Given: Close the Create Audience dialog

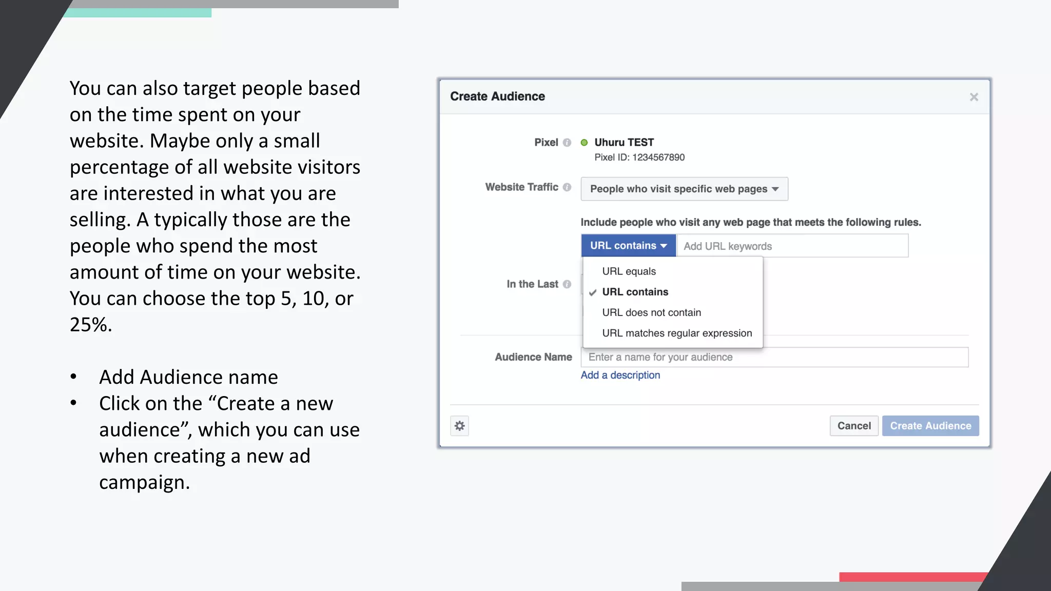Looking at the screenshot, I should [x=974, y=97].
